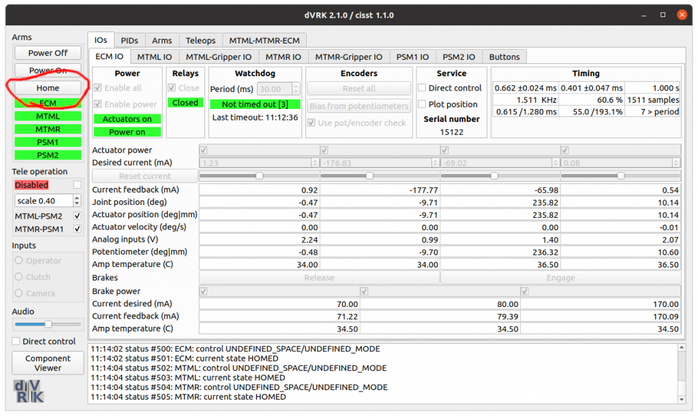The image size is (698, 416).
Task: Click the Reset current button
Action: pyautogui.click(x=145, y=176)
